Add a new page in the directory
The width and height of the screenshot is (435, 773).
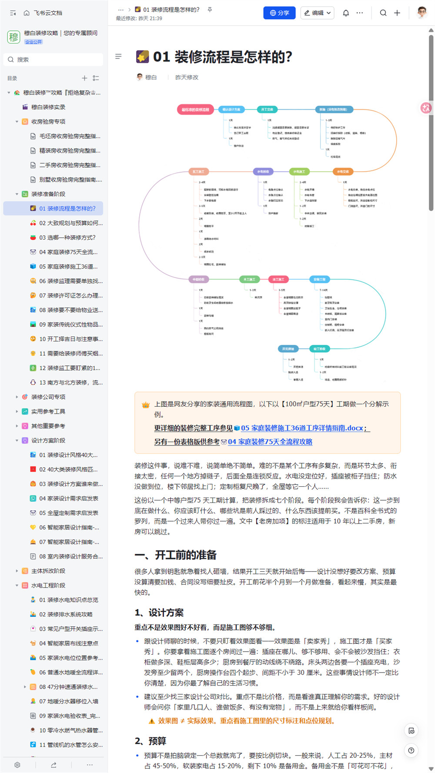pos(84,78)
